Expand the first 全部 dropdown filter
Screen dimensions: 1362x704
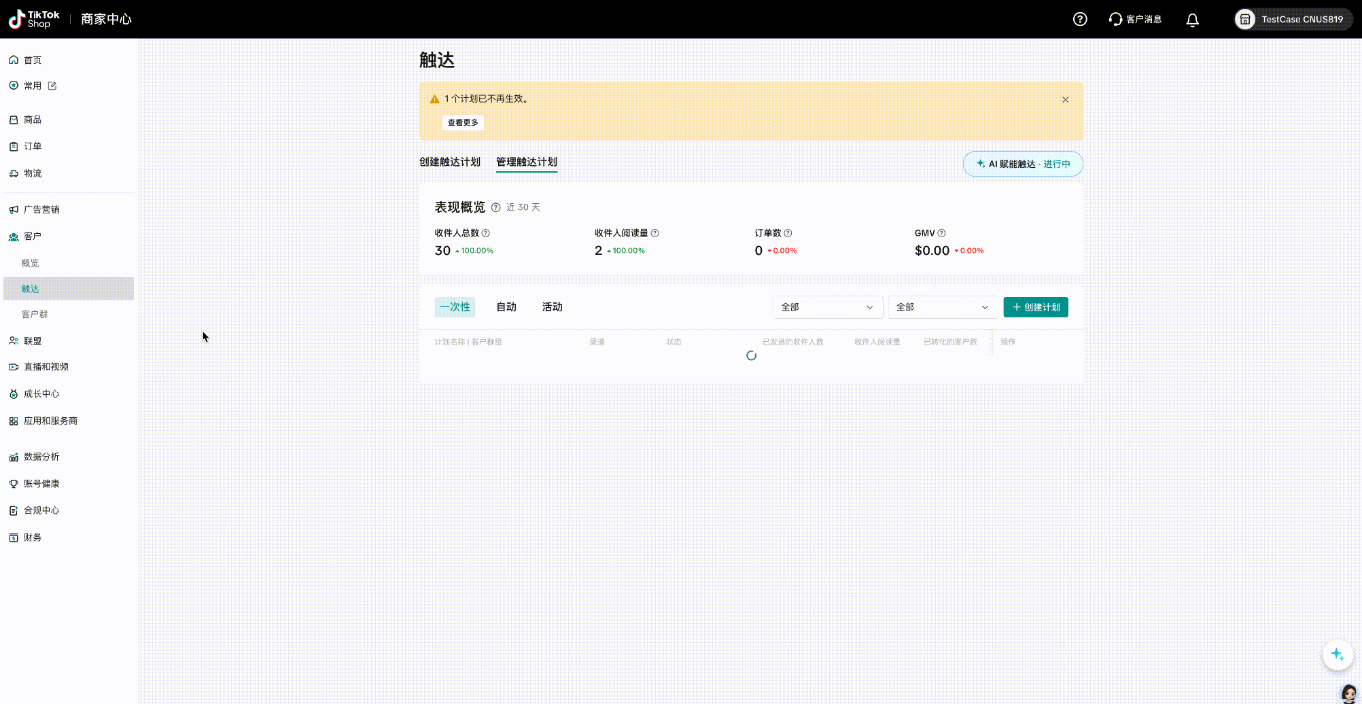point(827,307)
